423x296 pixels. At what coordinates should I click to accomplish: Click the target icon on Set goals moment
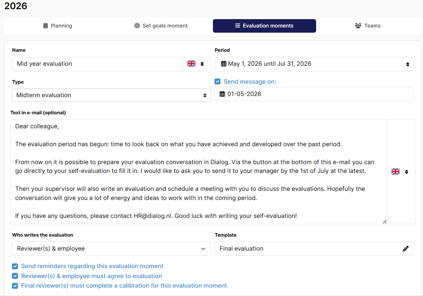[137, 25]
